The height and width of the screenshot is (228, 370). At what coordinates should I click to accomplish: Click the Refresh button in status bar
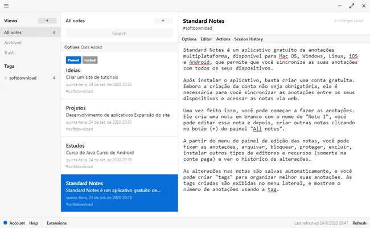(x=359, y=223)
